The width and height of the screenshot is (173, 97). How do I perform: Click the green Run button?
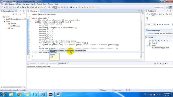18,7
